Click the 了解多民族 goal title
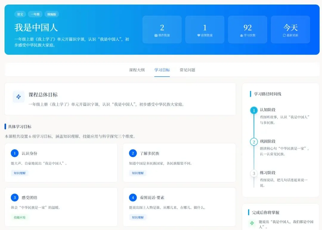The width and height of the screenshot is (322, 230). point(149,153)
